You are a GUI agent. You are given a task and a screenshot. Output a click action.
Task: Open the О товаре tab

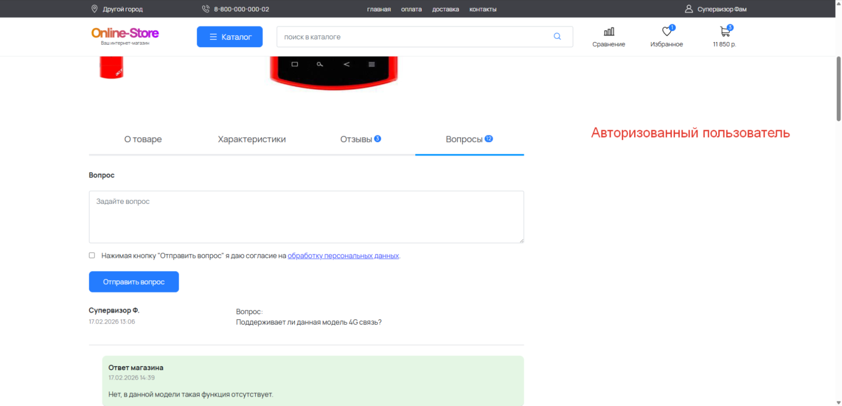tap(143, 139)
